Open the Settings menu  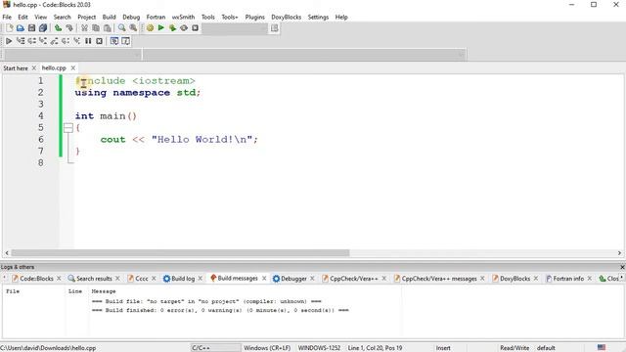(318, 18)
